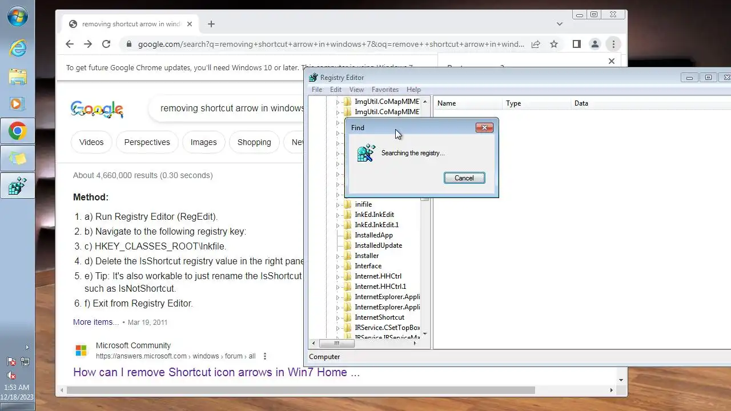Open Registry Editor Help menu

[x=413, y=90]
